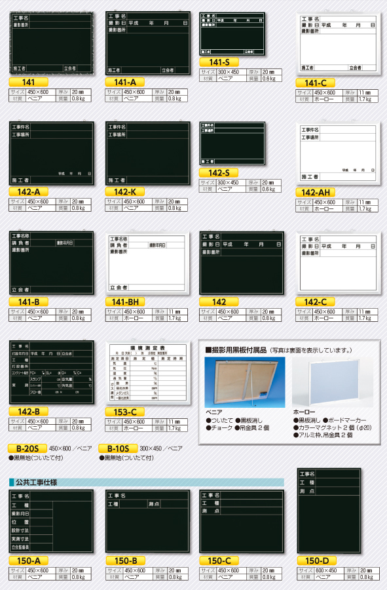Click the 141-C whiteboard image
This screenshot has width=387, height=590.
338,44
